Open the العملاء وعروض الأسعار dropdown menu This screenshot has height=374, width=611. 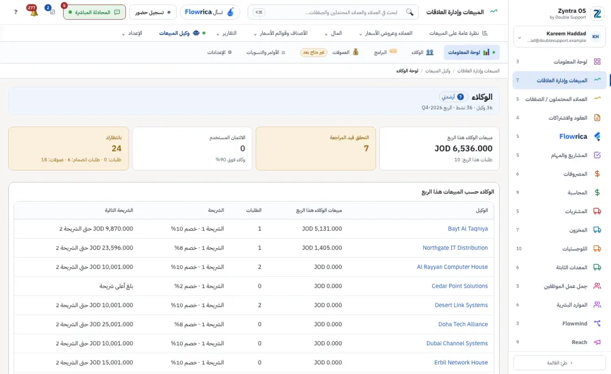pos(386,34)
